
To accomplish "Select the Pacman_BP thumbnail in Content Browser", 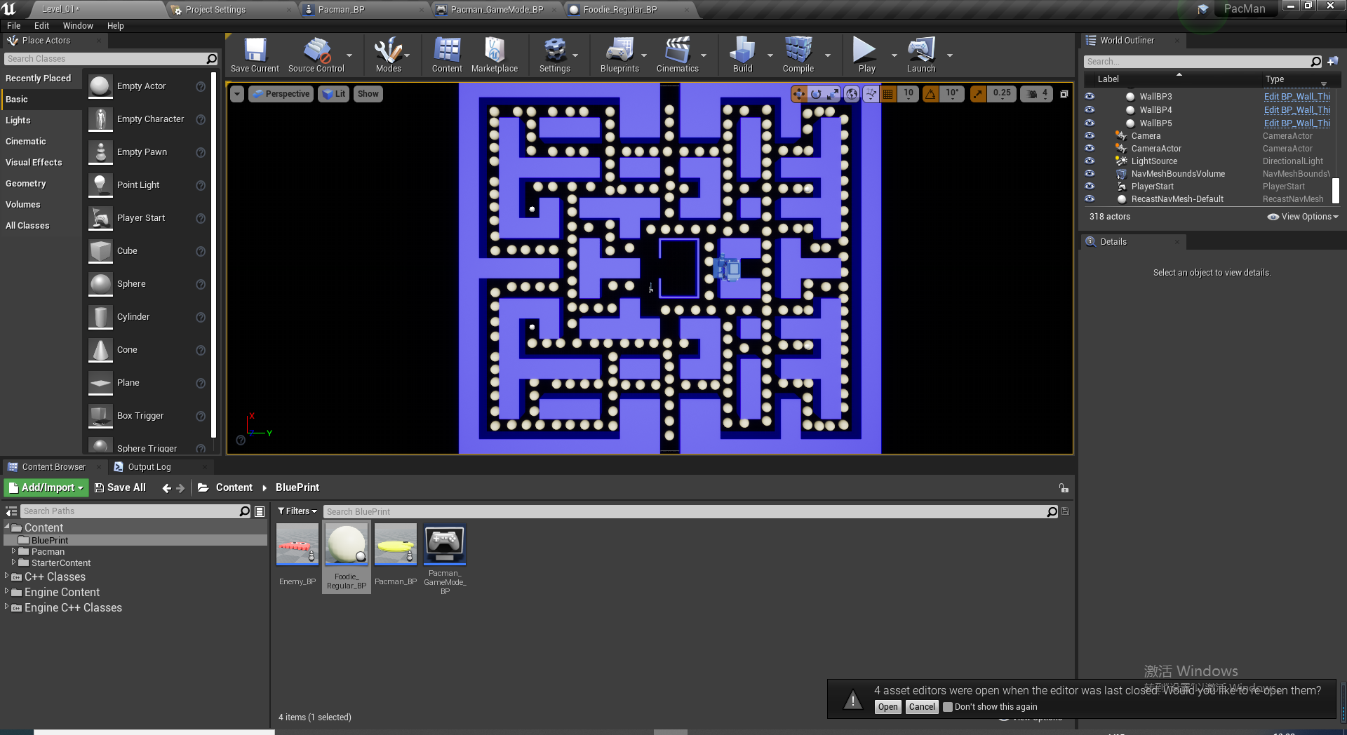I will [395, 545].
